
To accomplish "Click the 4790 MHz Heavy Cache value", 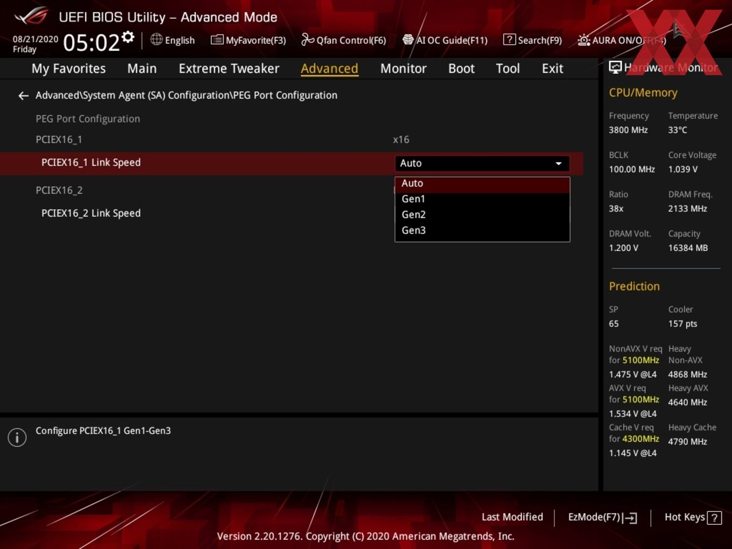I will click(687, 442).
